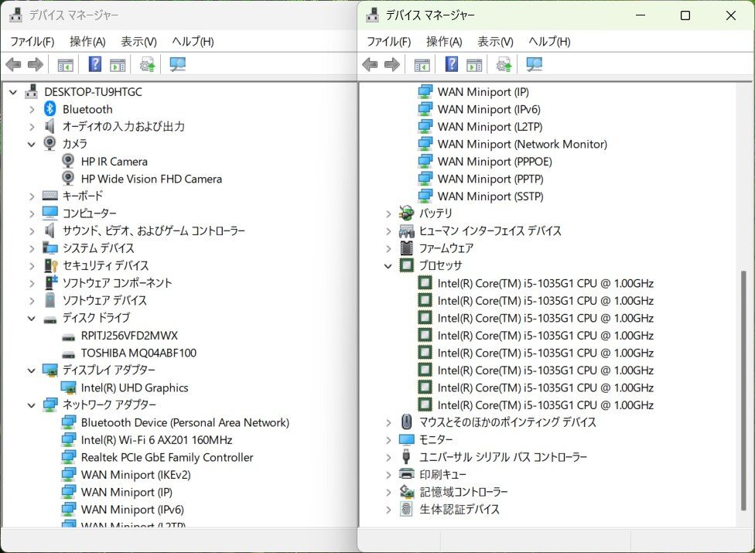
Task: Open ヘルプ(H) menu in right window
Action: (549, 42)
